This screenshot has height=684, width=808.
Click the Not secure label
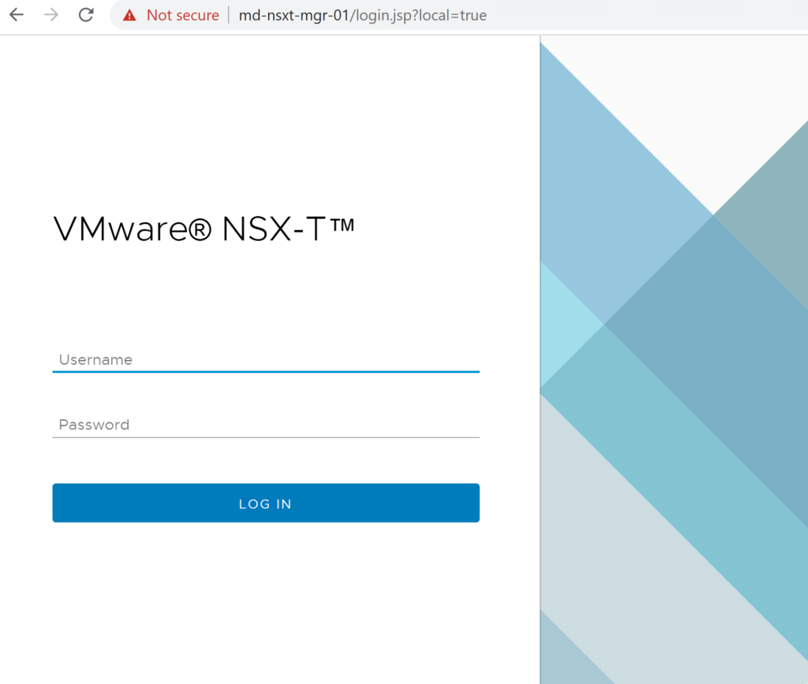[182, 16]
